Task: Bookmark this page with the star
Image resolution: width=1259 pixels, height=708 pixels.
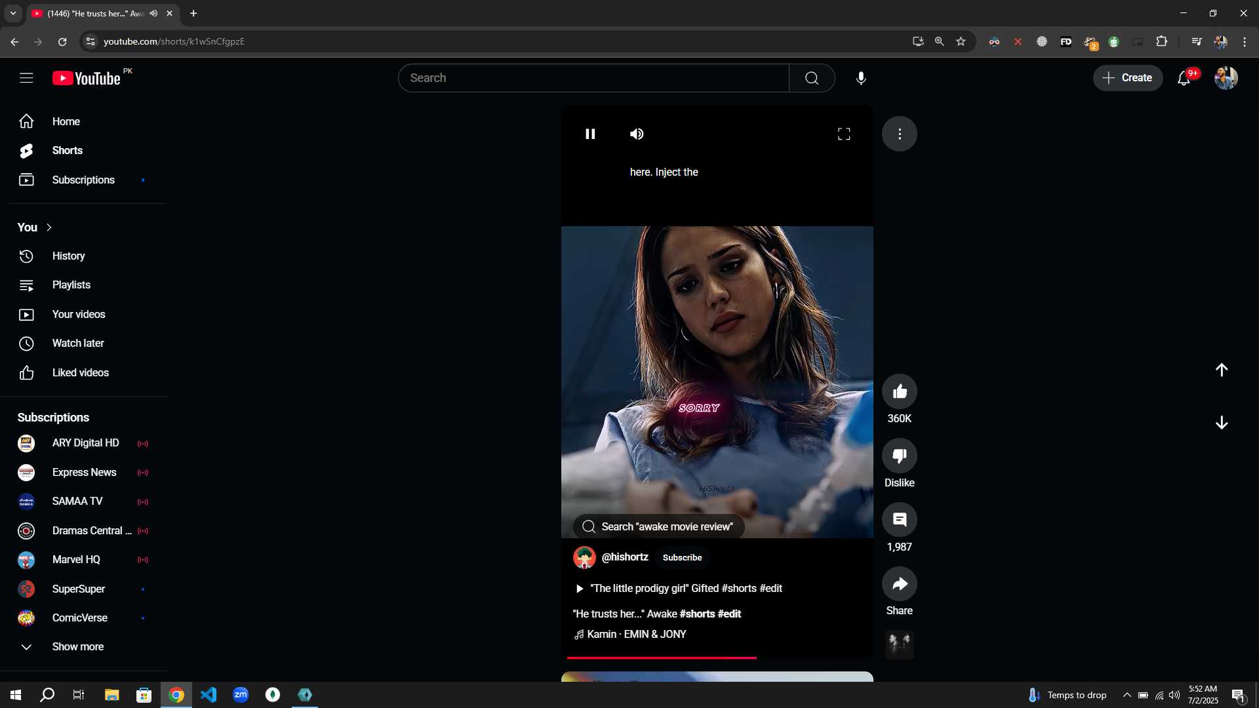Action: 961,41
